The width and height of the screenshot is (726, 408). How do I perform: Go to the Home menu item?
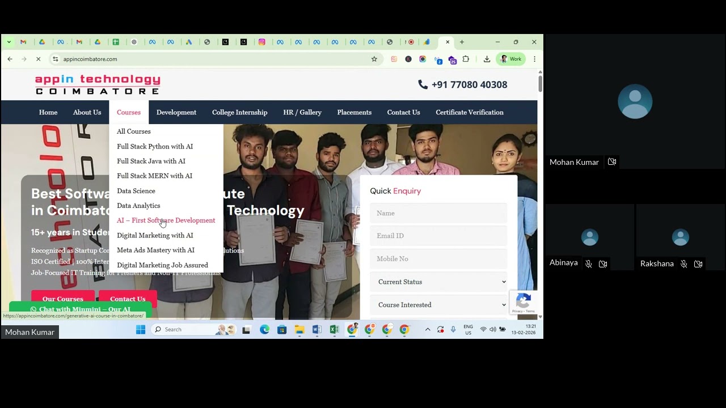[x=48, y=112]
